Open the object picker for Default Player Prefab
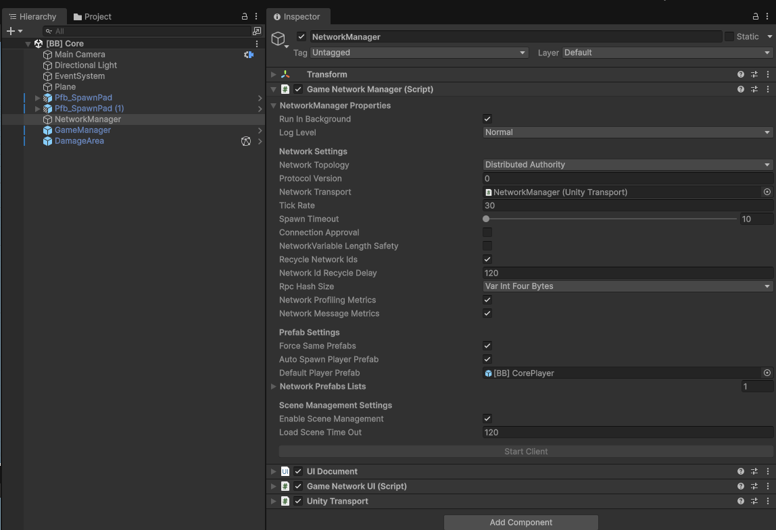This screenshot has height=530, width=776. point(767,373)
